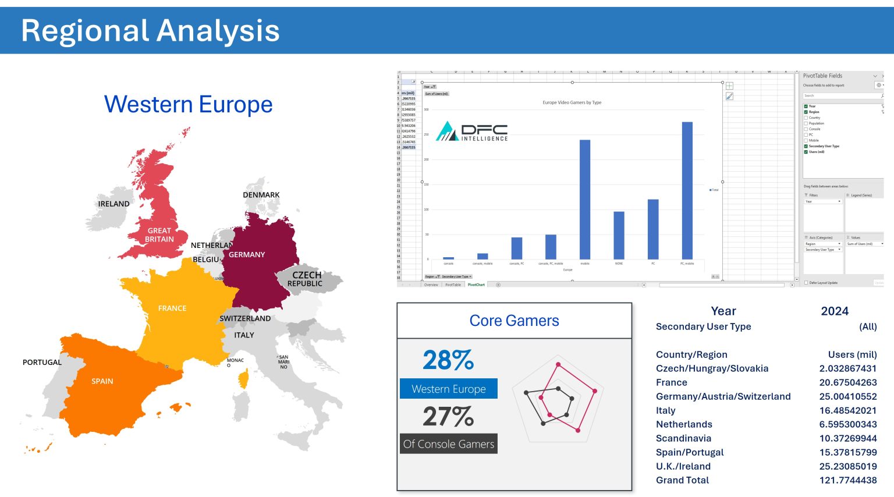
Task: Switch to the Overview sheet tab
Action: 431,285
